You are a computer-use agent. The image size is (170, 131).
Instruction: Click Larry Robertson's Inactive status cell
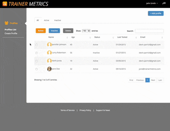point(96,53)
